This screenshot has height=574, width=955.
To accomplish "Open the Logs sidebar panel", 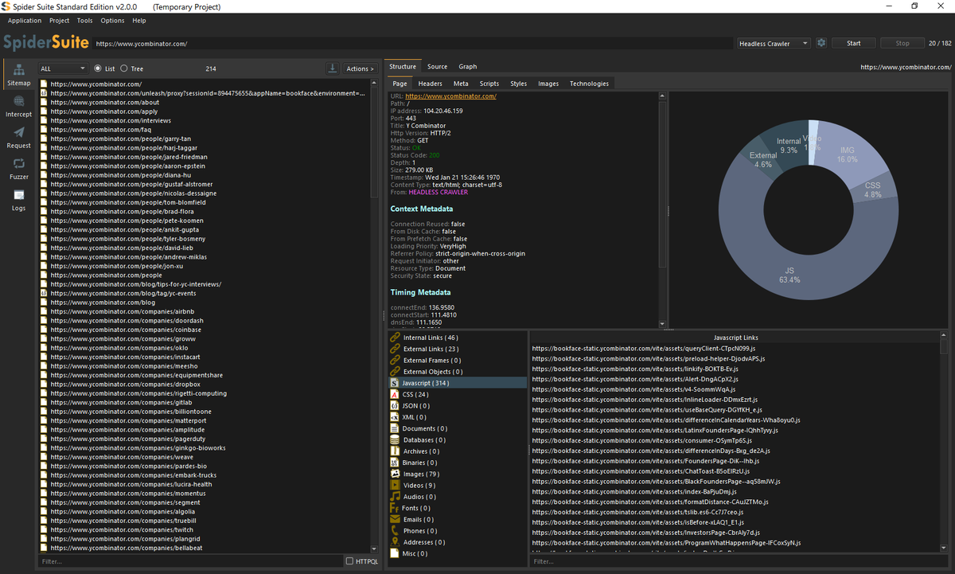I will 19,200.
